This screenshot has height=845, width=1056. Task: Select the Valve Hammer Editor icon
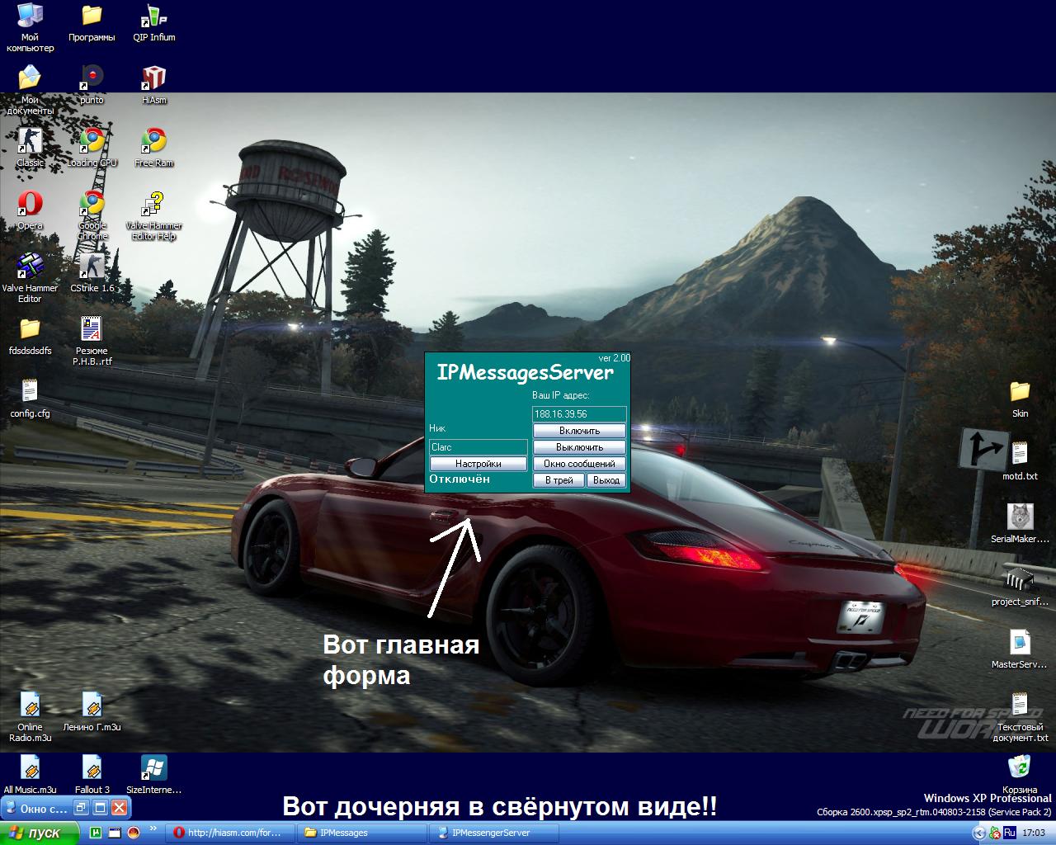click(x=30, y=267)
